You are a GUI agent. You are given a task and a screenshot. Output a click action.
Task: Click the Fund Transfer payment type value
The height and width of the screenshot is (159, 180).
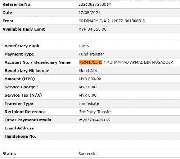click(92, 54)
